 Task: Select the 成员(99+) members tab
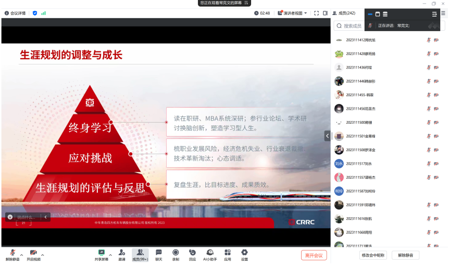[140, 254]
